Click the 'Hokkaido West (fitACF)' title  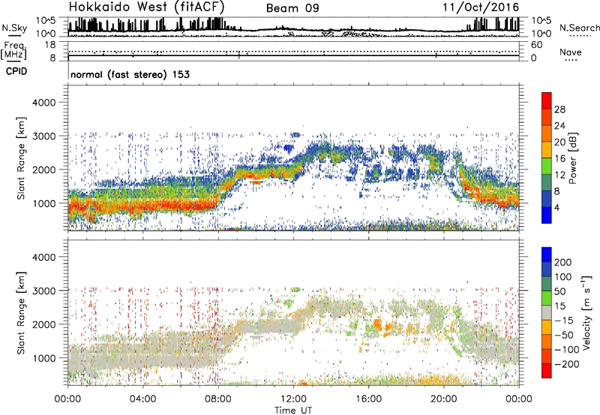(x=146, y=7)
